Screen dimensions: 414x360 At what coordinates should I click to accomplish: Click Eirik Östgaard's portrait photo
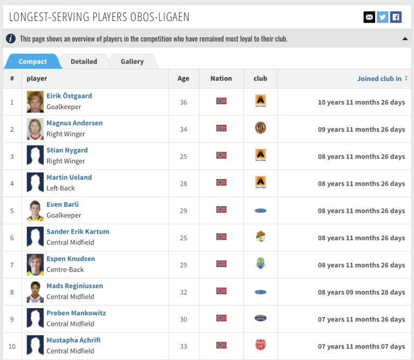[x=35, y=101]
